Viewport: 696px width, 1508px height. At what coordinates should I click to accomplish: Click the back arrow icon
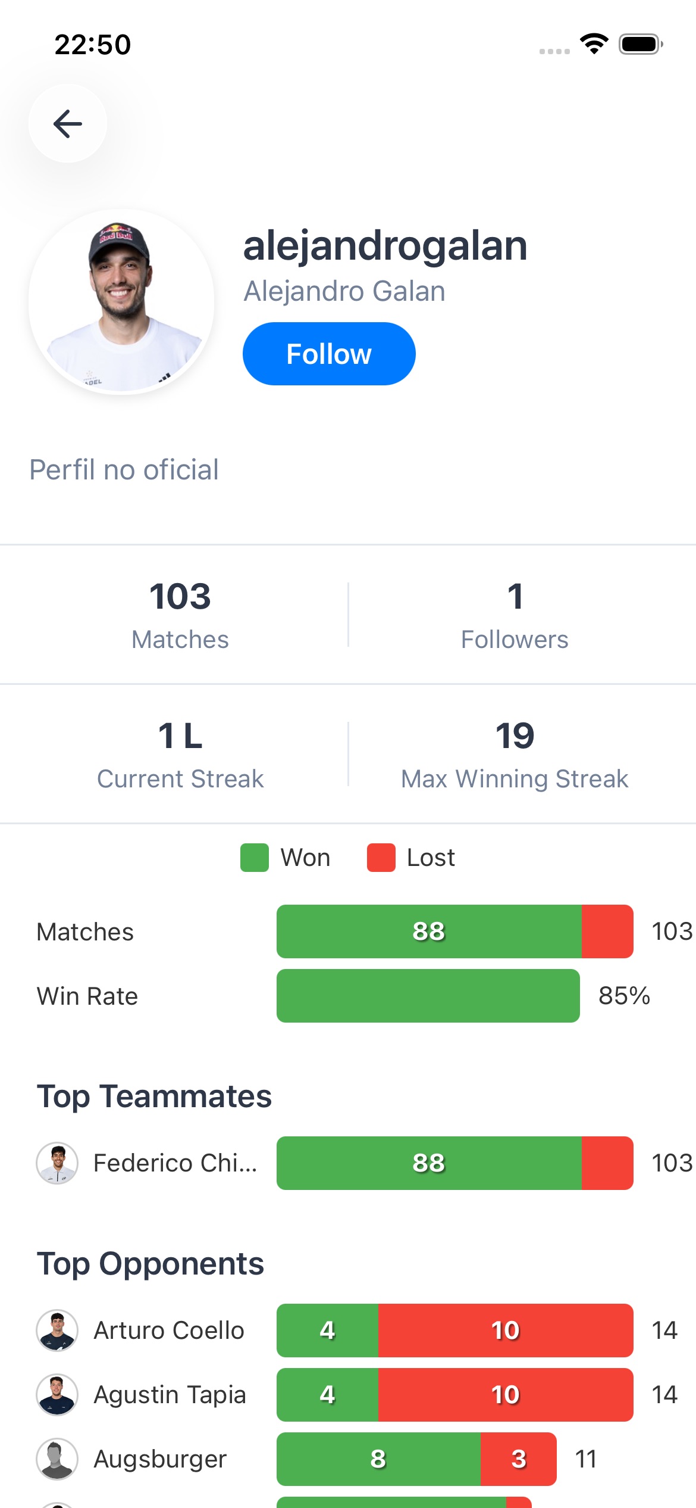[x=67, y=123]
